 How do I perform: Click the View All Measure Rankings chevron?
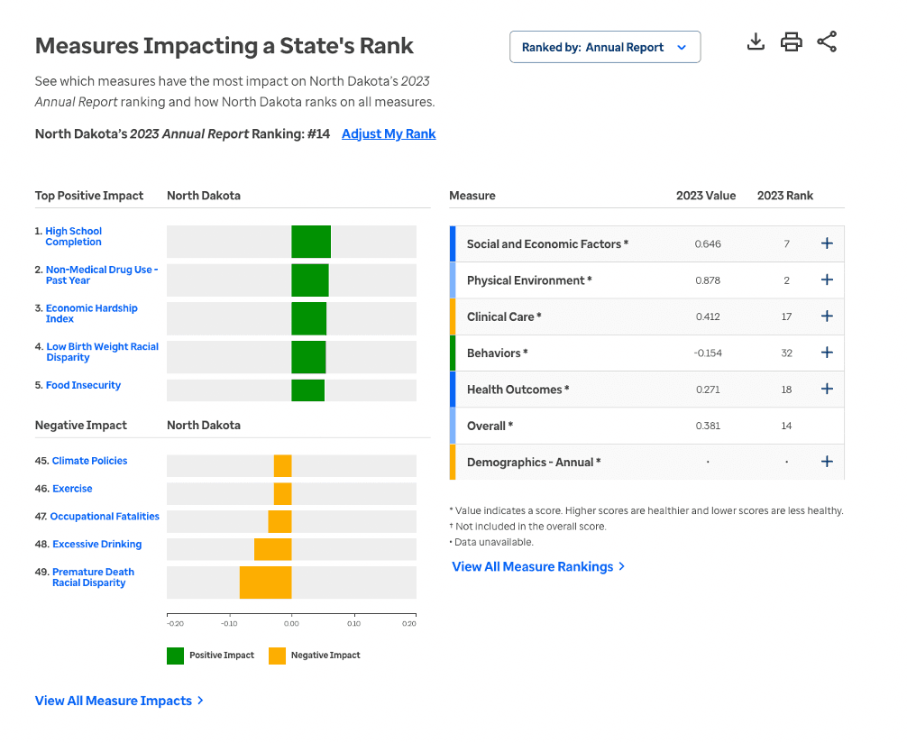[619, 567]
